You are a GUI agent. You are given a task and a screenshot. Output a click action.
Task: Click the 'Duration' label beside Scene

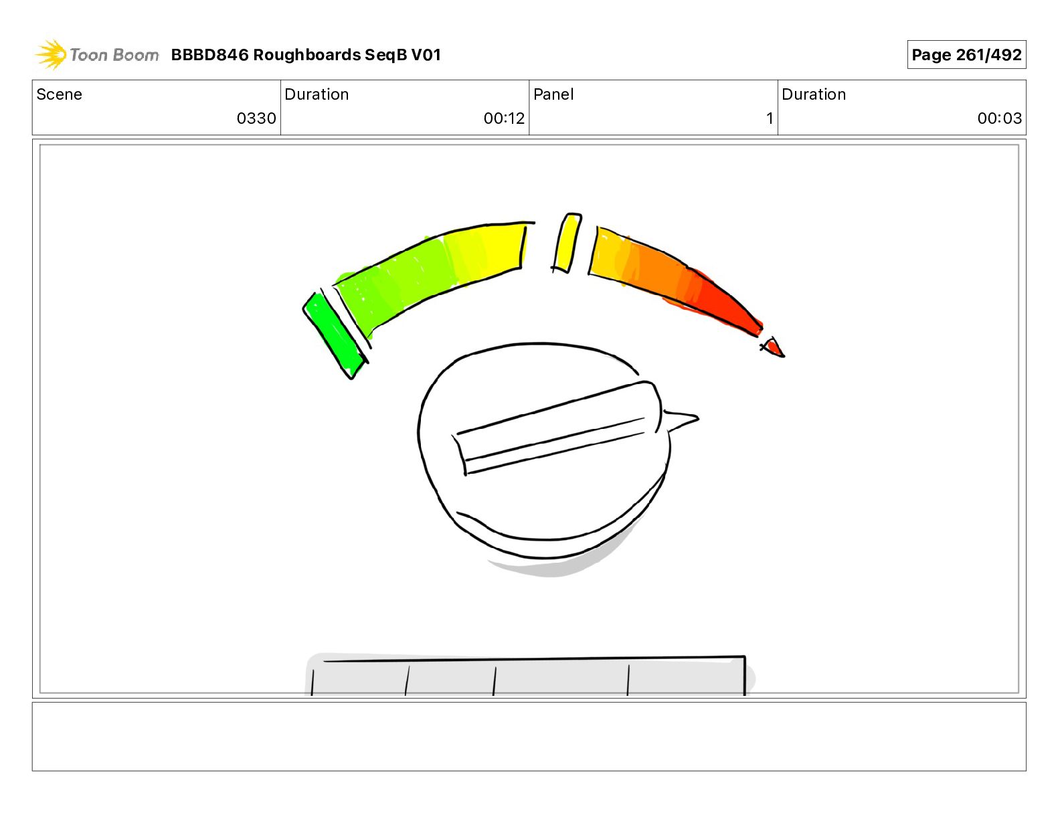click(317, 94)
